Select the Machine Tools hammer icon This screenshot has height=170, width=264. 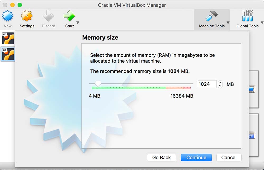212,16
